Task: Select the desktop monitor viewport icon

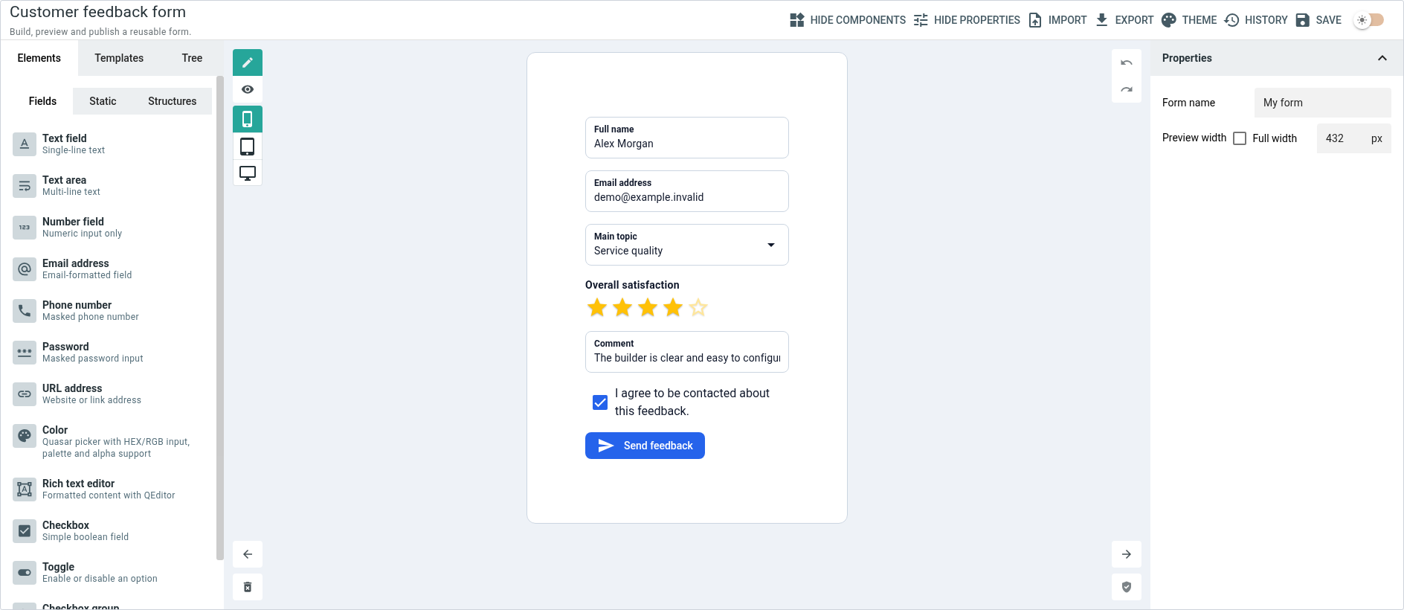Action: click(248, 173)
